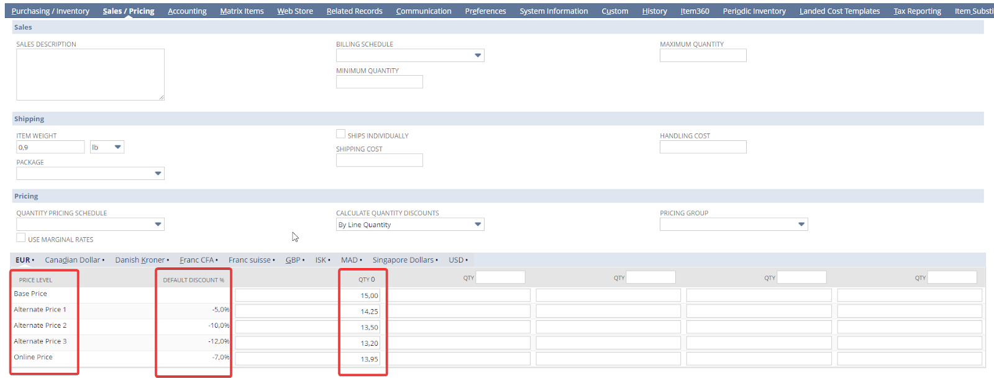Open the Related Records tab
This screenshot has width=994, height=378.
[355, 11]
